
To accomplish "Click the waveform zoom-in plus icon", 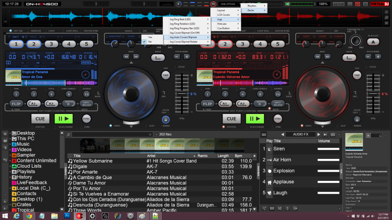I will point(387,12).
